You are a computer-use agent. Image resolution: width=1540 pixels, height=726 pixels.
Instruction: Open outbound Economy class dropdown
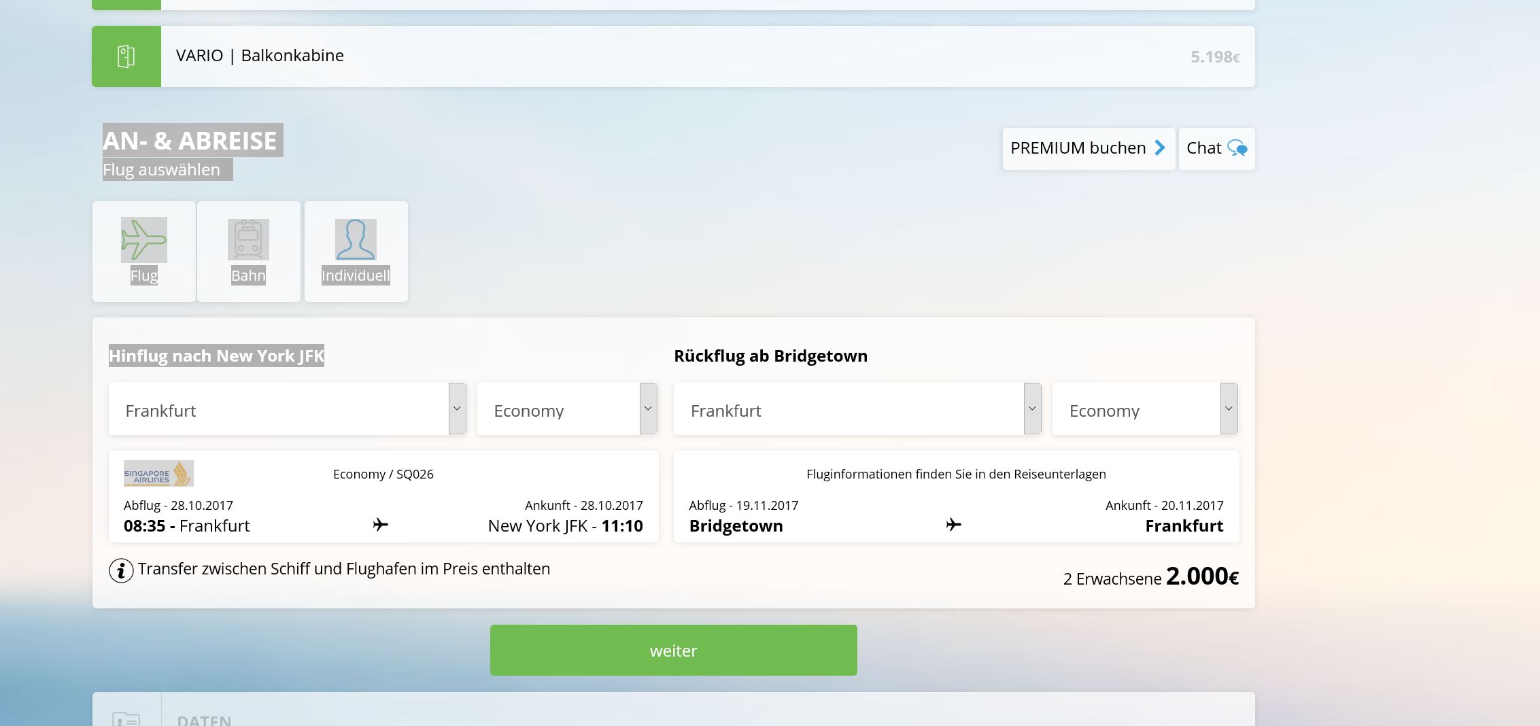click(x=566, y=409)
